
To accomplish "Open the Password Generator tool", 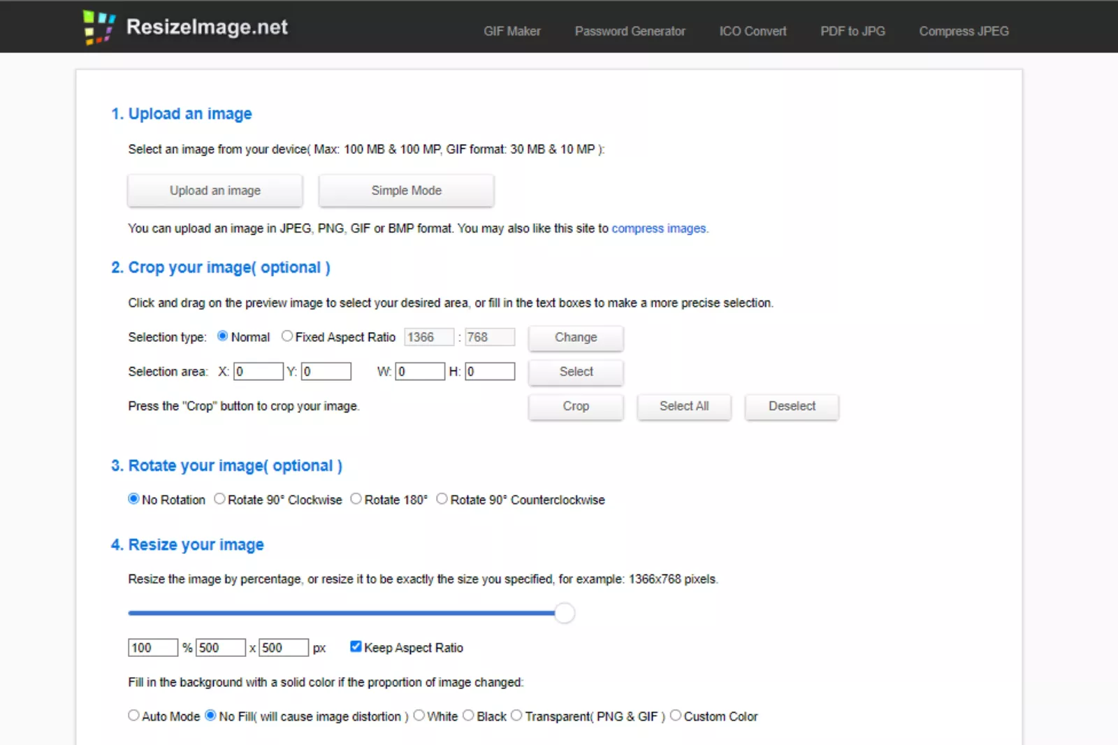I will (x=630, y=31).
